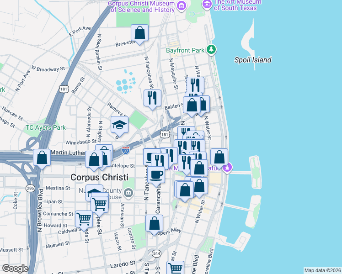Screen dimensions: 342x274
Task: Select the Spoil Island label
Action: click(253, 60)
